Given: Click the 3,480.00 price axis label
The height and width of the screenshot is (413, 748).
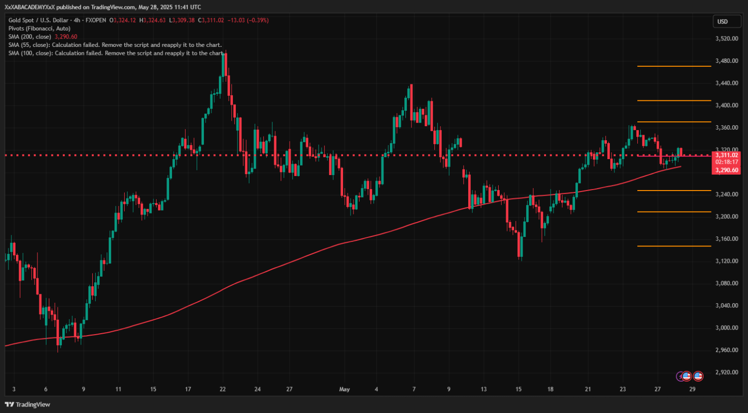Looking at the screenshot, I should pos(727,61).
